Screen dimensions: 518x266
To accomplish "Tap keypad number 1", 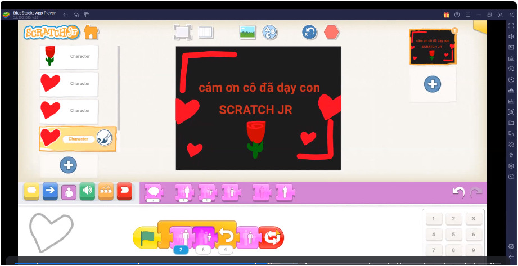I will [434, 219].
